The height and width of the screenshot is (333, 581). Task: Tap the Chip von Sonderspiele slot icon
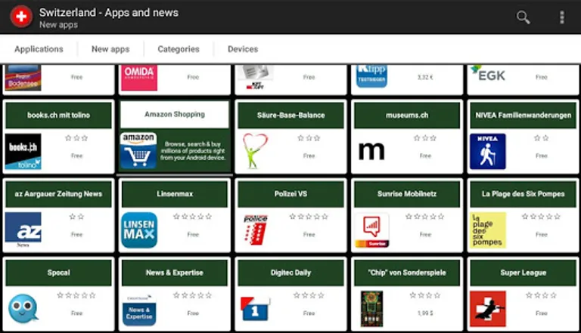(371, 309)
